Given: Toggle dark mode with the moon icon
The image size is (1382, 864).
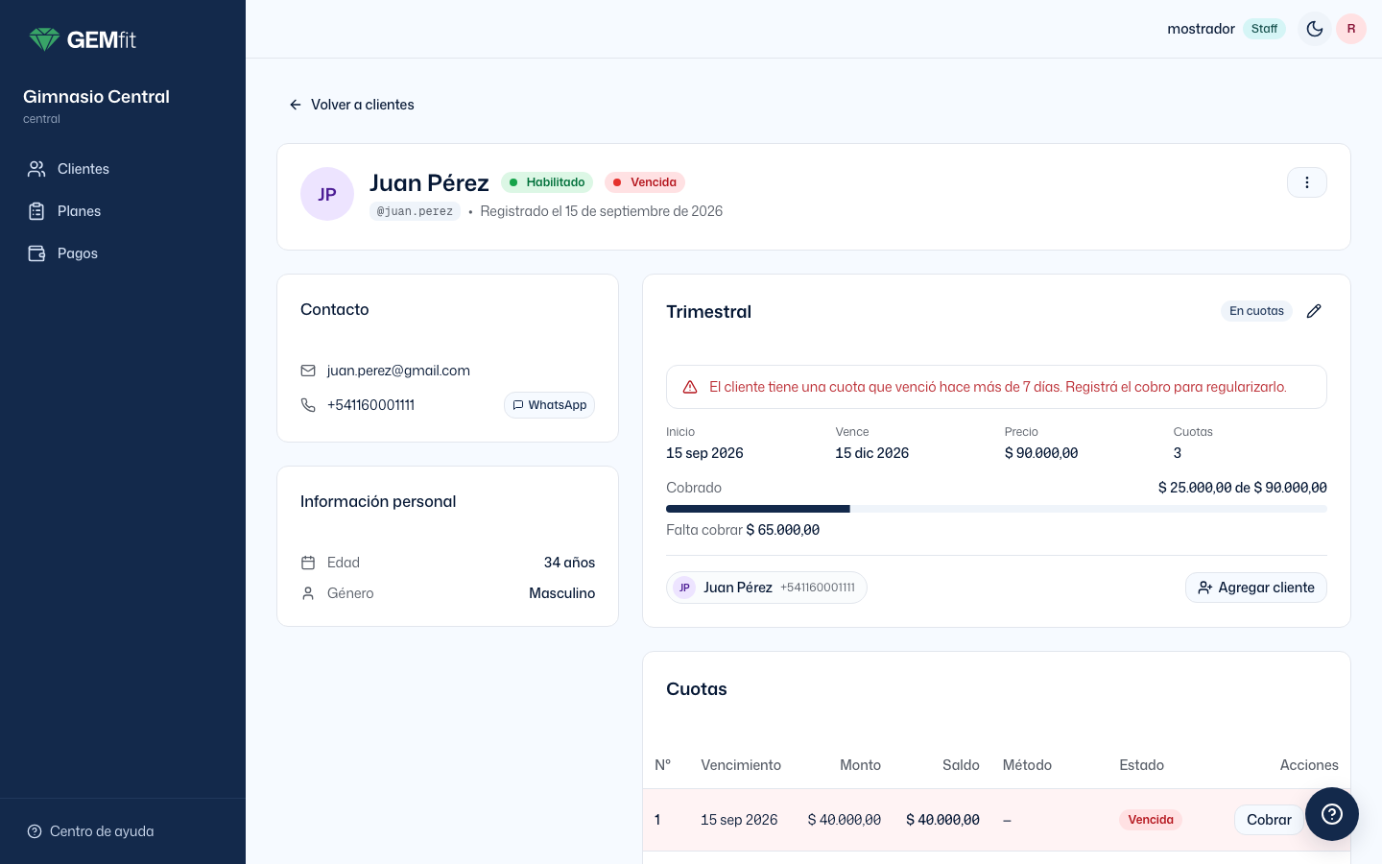Looking at the screenshot, I should point(1315,29).
